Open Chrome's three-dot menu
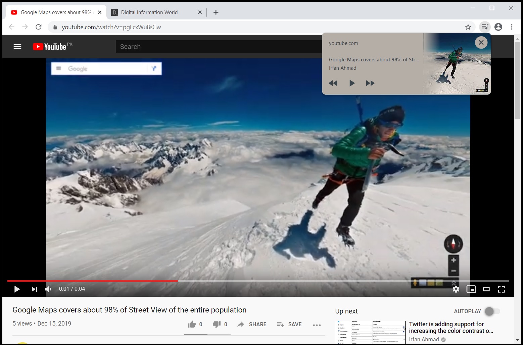 tap(512, 27)
